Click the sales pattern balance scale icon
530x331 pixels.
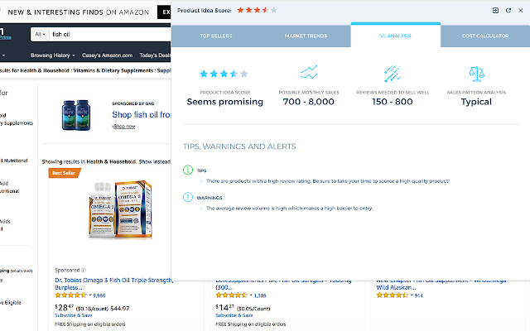point(475,73)
